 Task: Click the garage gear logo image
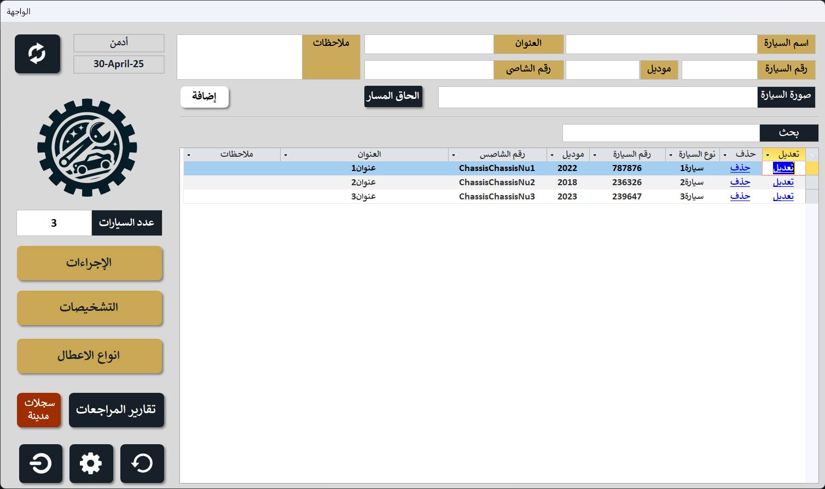[87, 148]
